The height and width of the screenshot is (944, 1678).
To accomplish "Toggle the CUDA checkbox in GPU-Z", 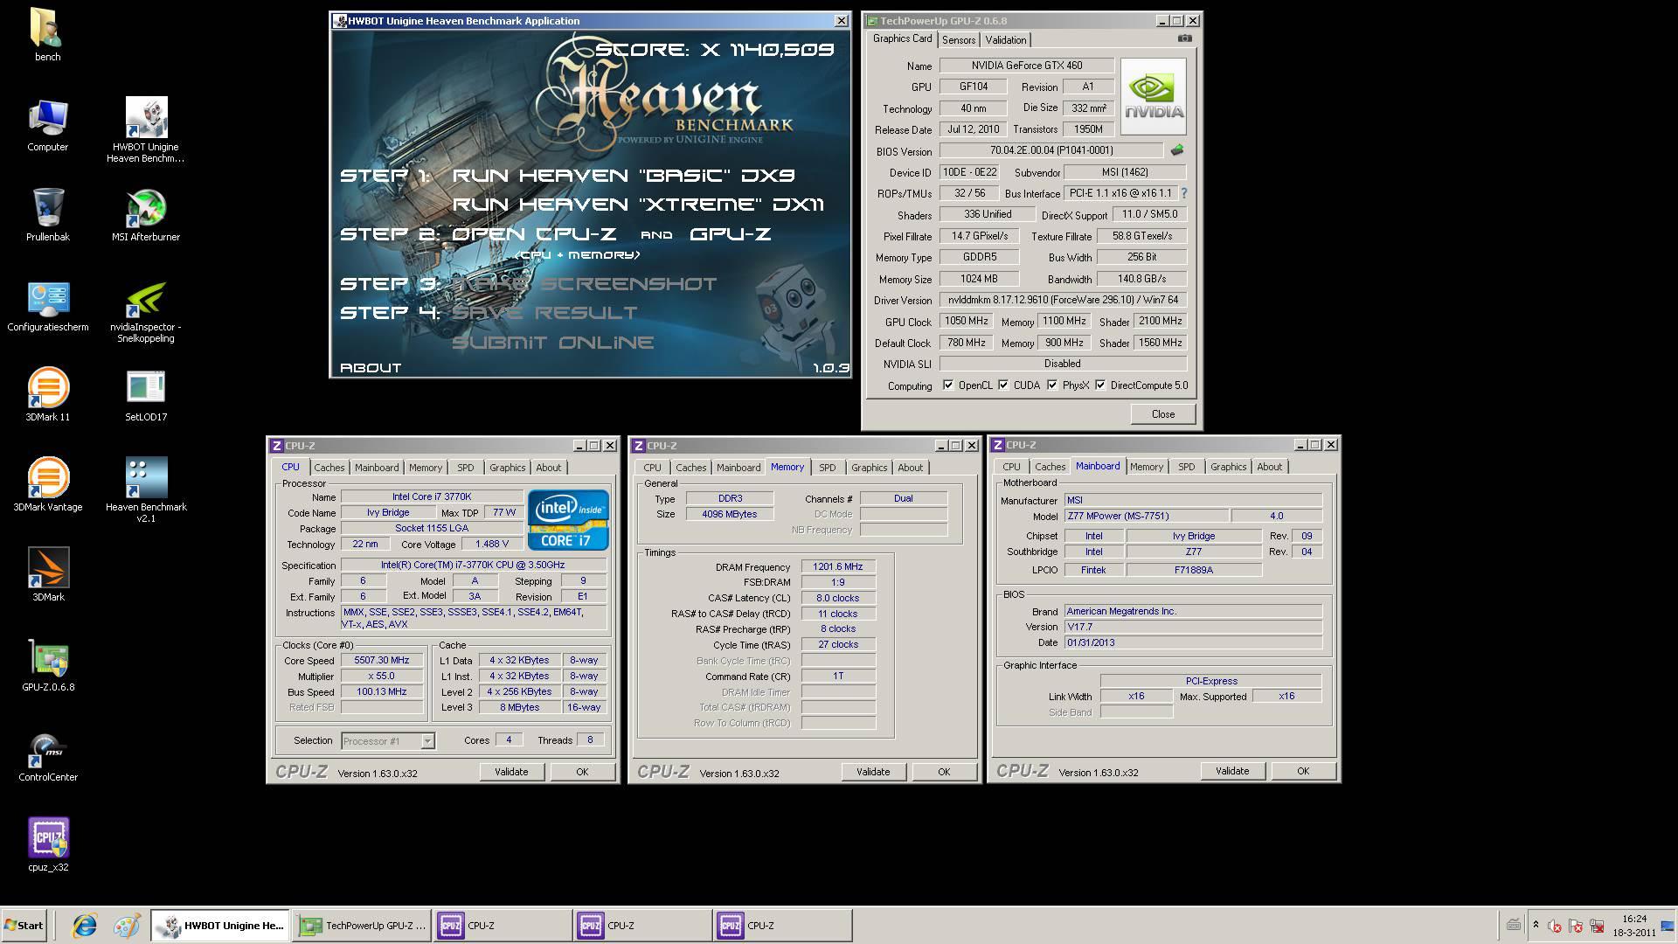I will [x=1003, y=385].
